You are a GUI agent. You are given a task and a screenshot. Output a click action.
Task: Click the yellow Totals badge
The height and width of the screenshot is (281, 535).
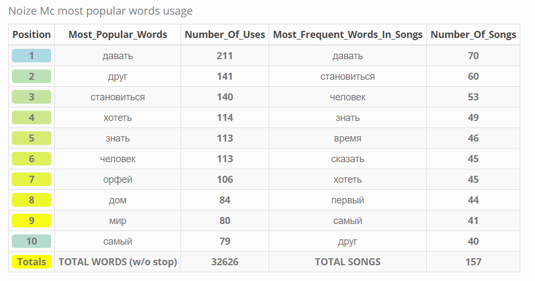tap(32, 262)
